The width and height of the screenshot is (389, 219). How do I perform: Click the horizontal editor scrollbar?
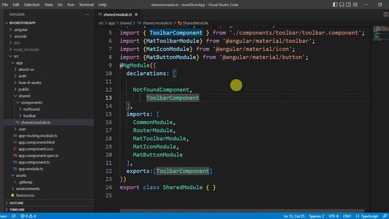[241, 210]
